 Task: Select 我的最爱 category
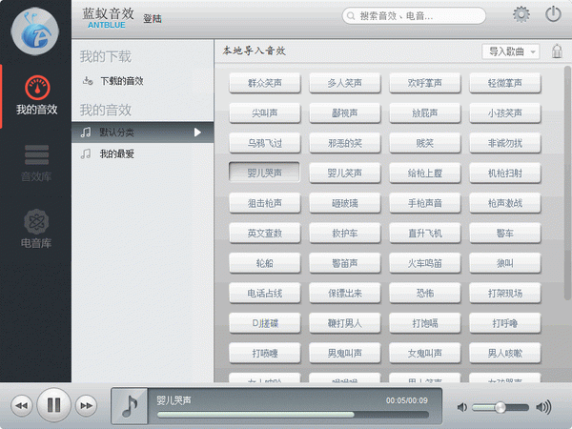point(143,153)
